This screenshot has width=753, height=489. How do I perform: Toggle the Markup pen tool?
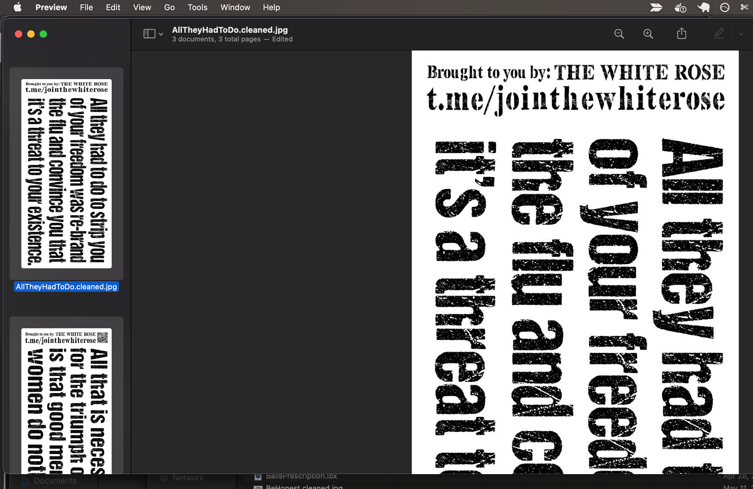pyautogui.click(x=719, y=33)
